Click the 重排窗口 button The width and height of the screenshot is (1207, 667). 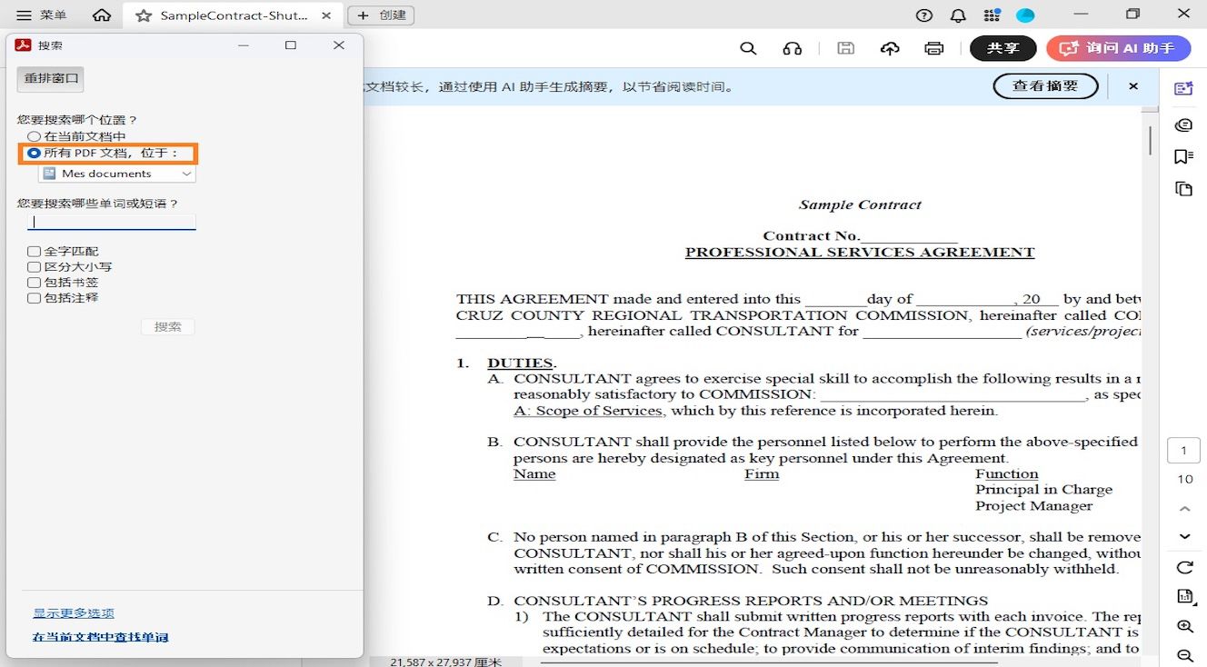pyautogui.click(x=51, y=79)
